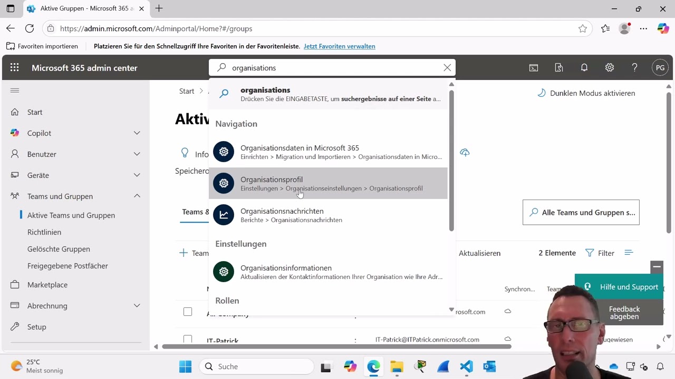Click the browser Back button
This screenshot has height=379, width=675.
11,28
